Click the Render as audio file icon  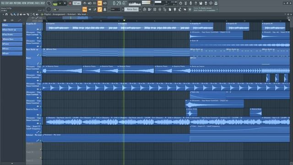coord(206,3)
